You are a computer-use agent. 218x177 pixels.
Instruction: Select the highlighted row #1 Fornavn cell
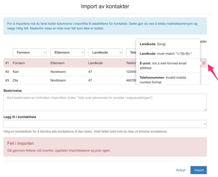pos(19,63)
